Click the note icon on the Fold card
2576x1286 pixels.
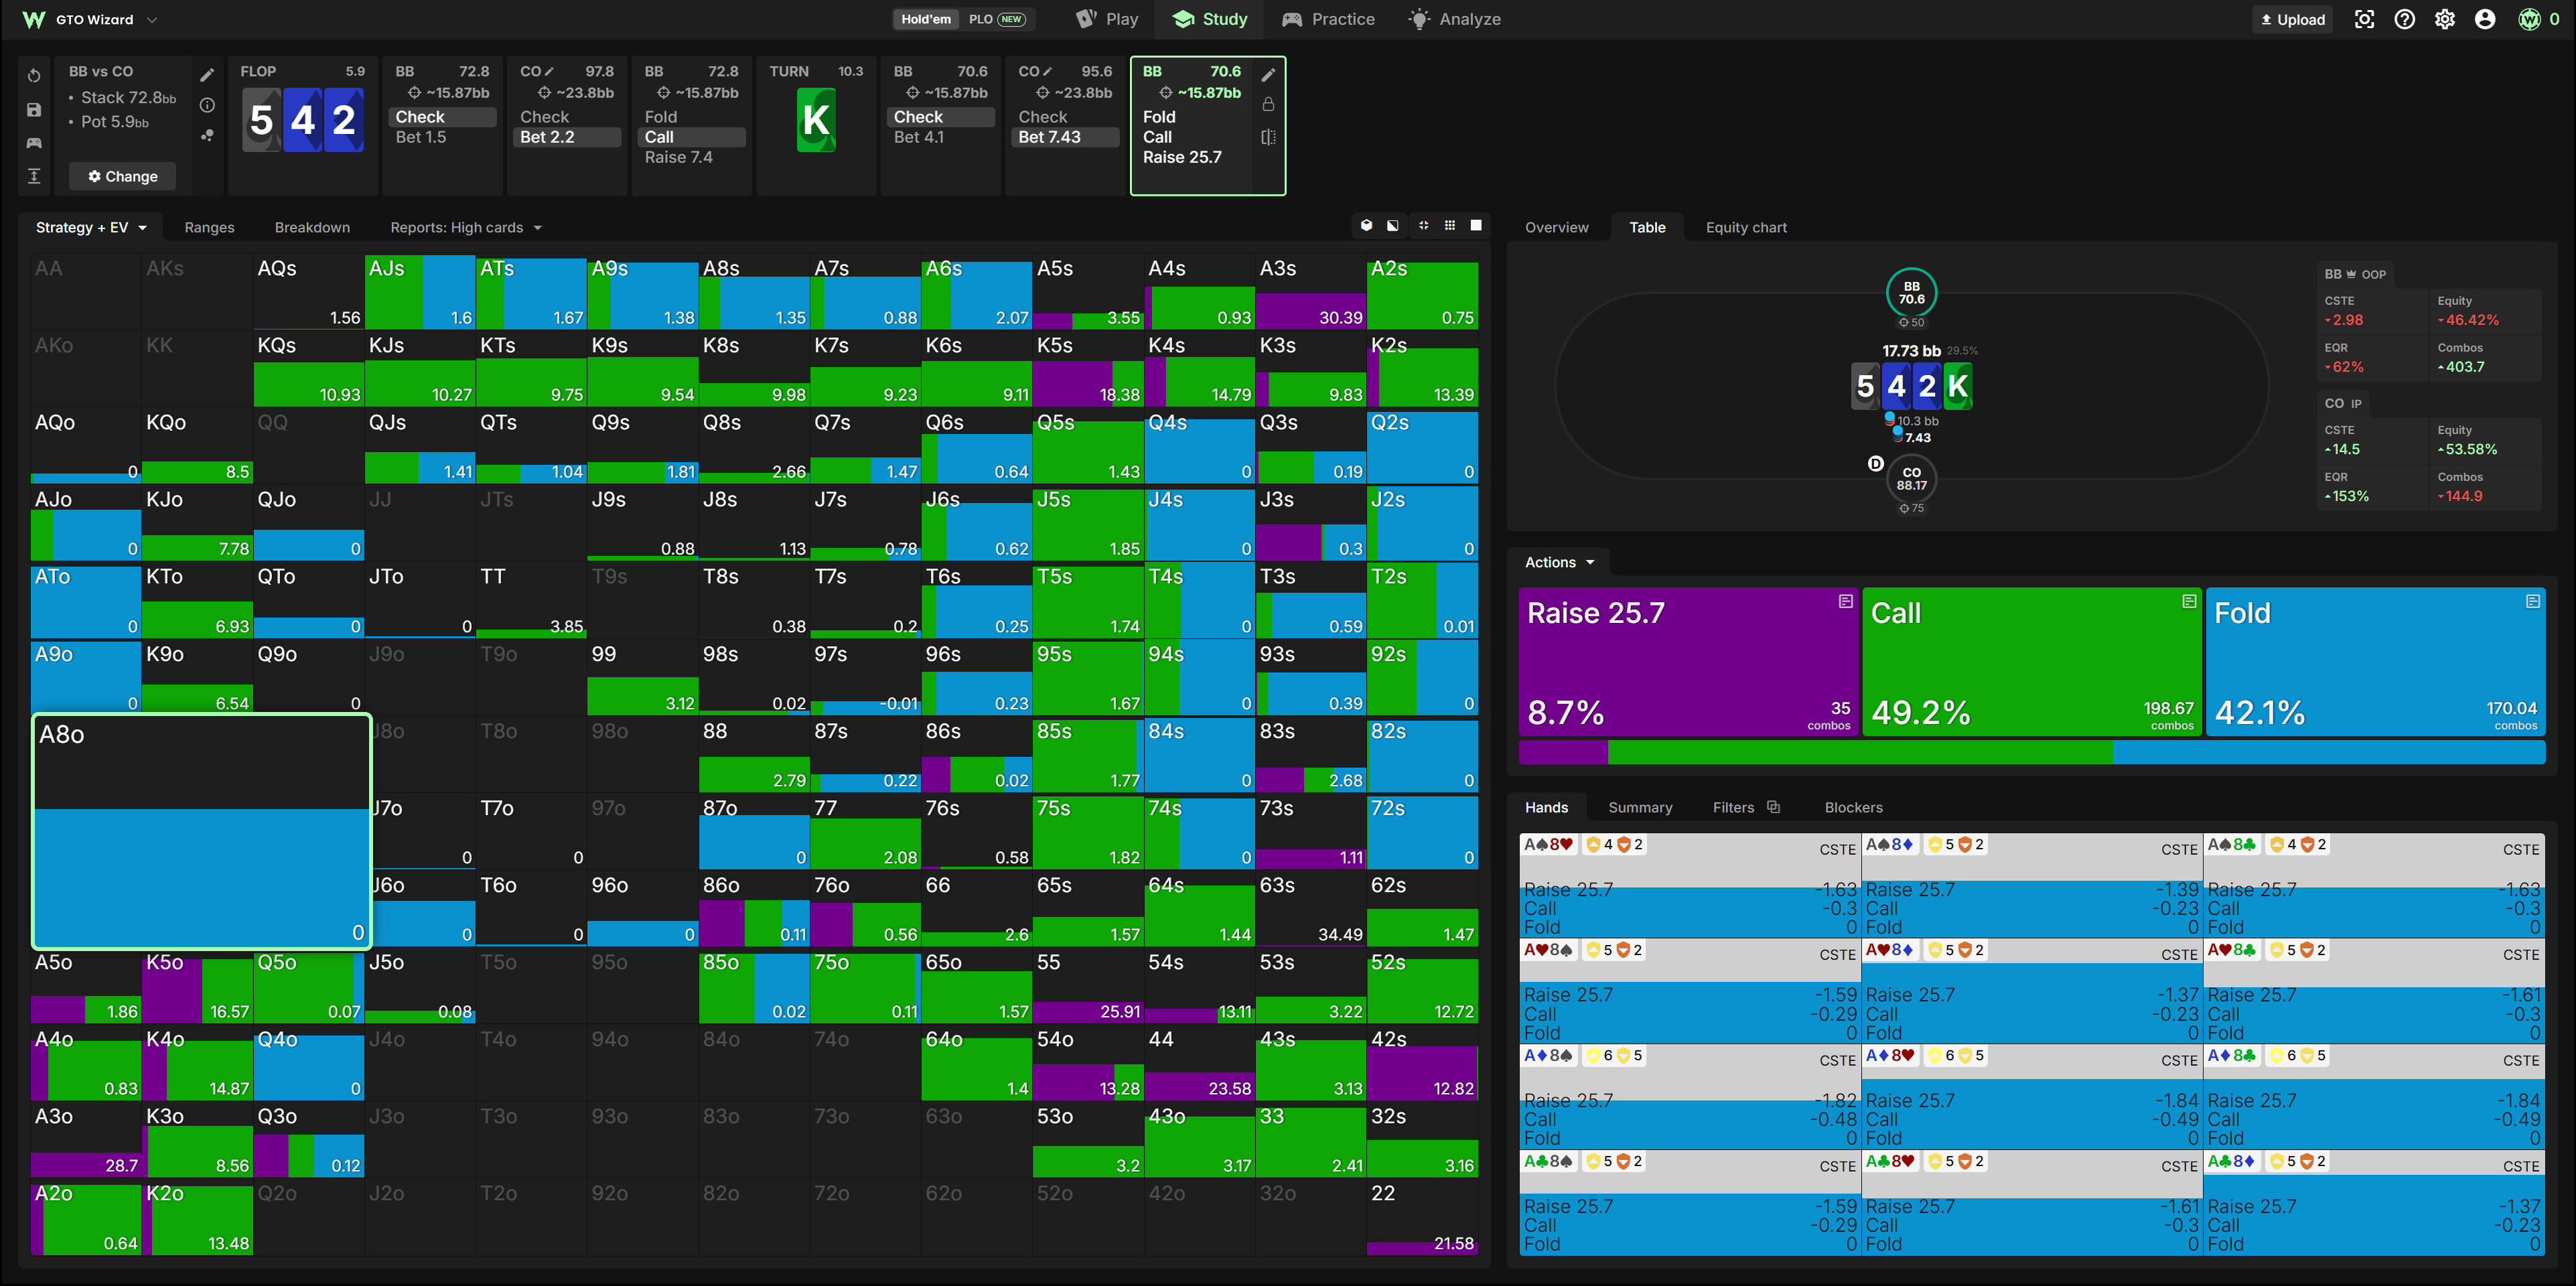[x=2533, y=601]
